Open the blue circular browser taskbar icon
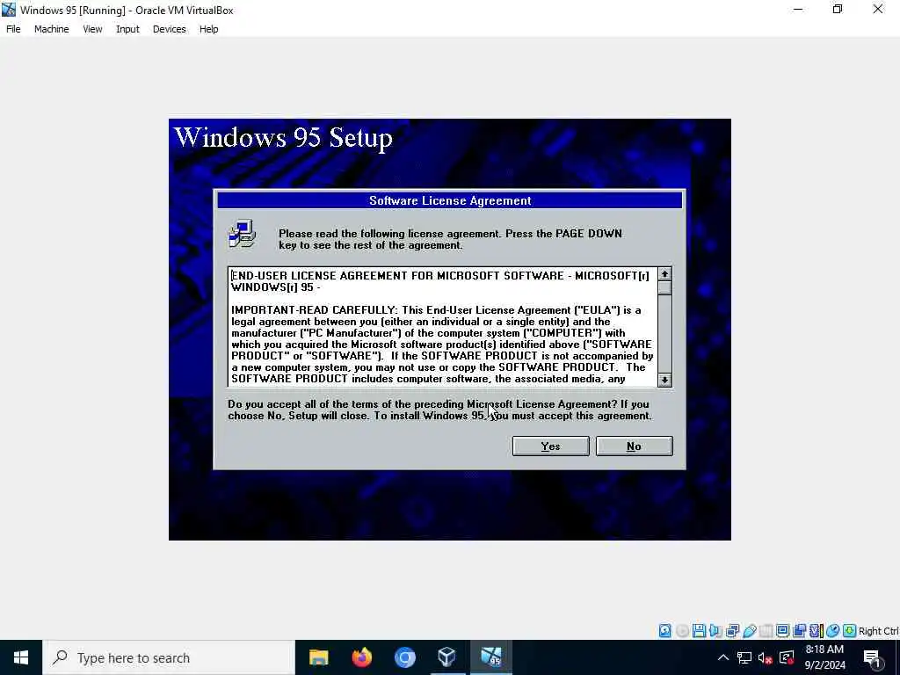Screen dimensions: 900x675 coord(404,657)
